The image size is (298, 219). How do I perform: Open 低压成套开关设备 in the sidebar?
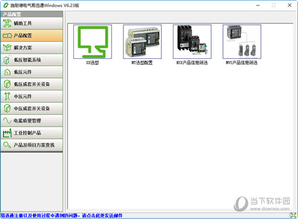32,85
